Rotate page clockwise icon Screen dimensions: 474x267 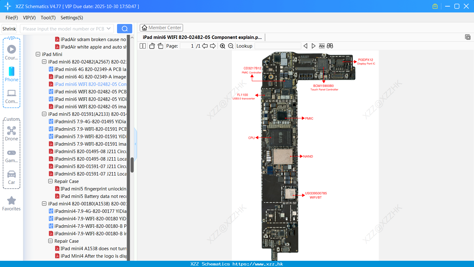pyautogui.click(x=160, y=46)
